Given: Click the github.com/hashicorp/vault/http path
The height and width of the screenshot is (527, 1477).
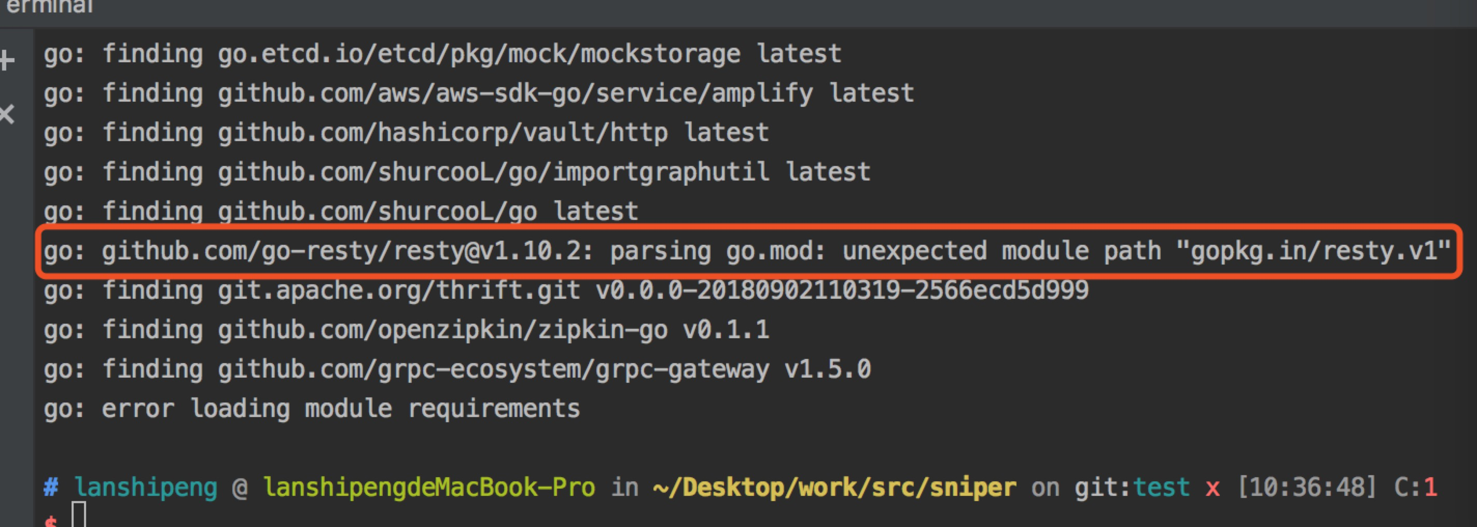Looking at the screenshot, I should pyautogui.click(x=442, y=133).
